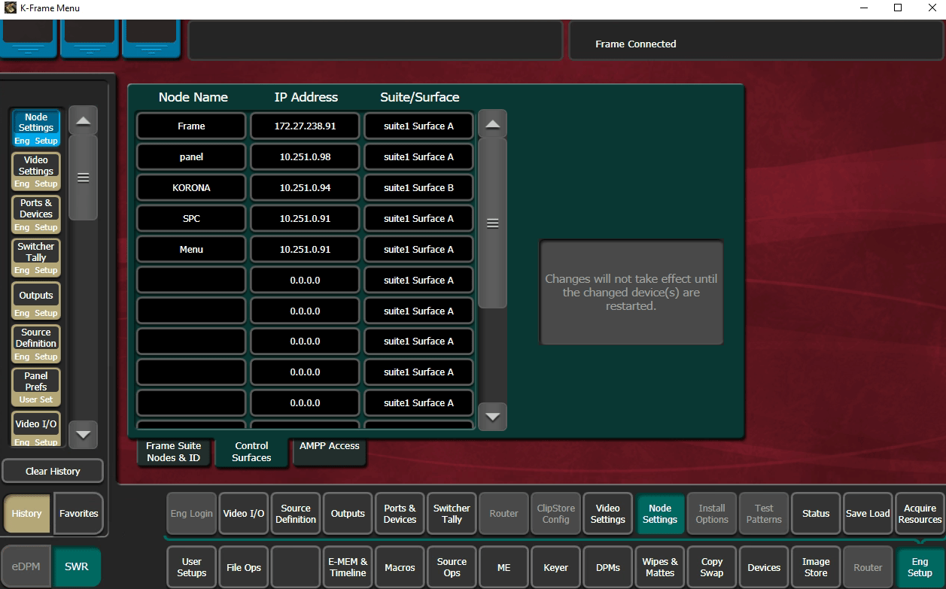
Task: Open the Frame Suite Nodes & ID tab
Action: [174, 452]
